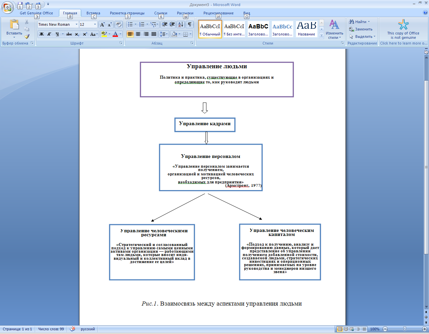429x334 pixels.
Task: Toggle left text alignment
Action: [x=130, y=34]
